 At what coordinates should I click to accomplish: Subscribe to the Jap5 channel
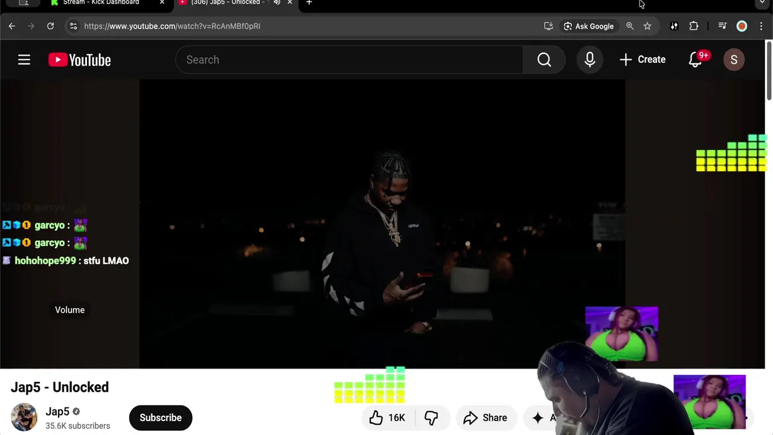161,417
